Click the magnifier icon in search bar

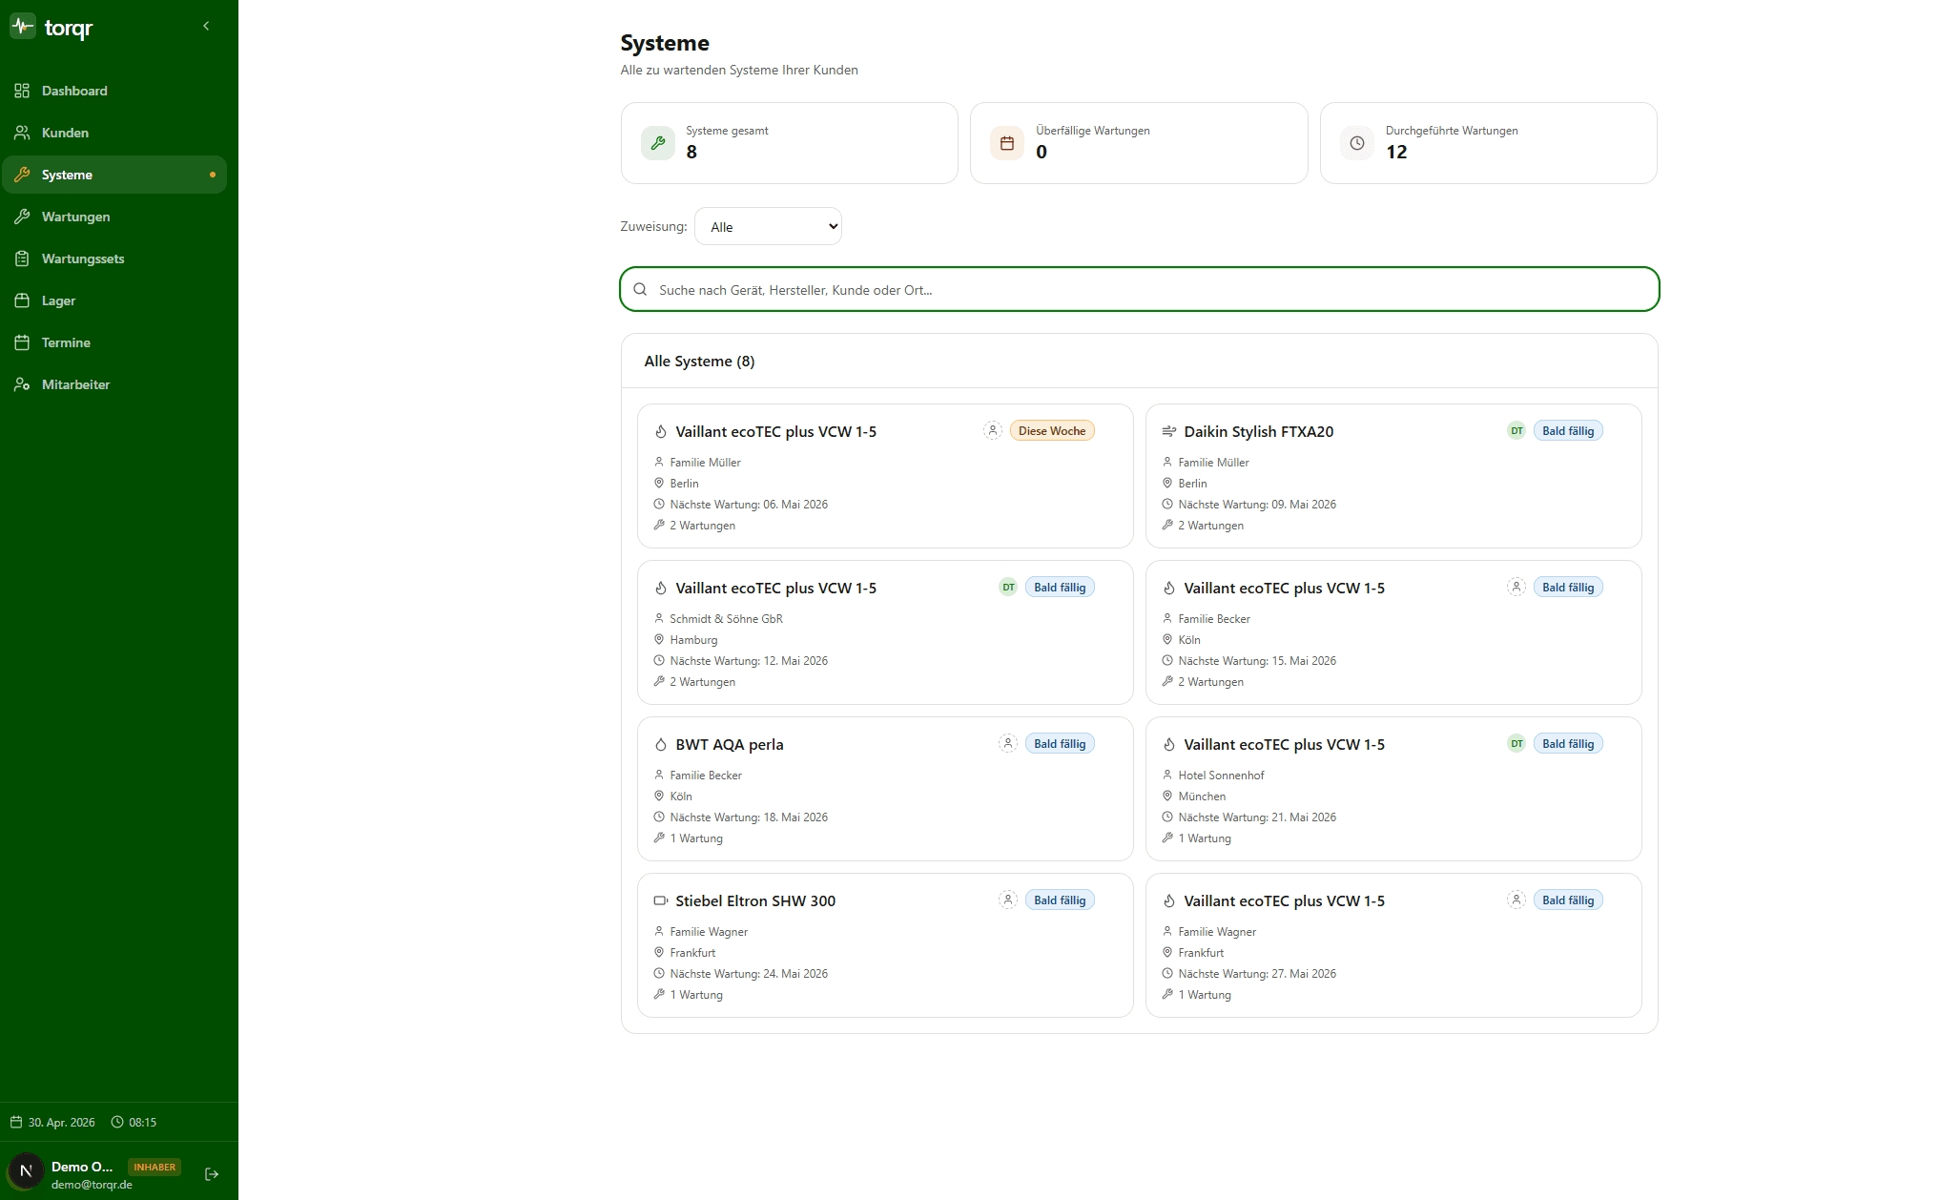[640, 289]
